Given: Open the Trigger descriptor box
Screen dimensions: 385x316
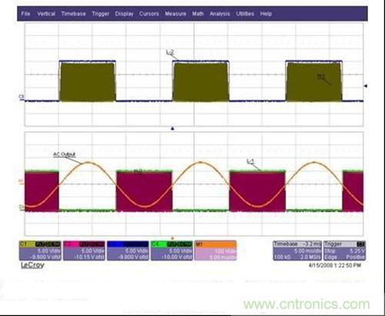Looking at the screenshot, I should pos(344,250).
